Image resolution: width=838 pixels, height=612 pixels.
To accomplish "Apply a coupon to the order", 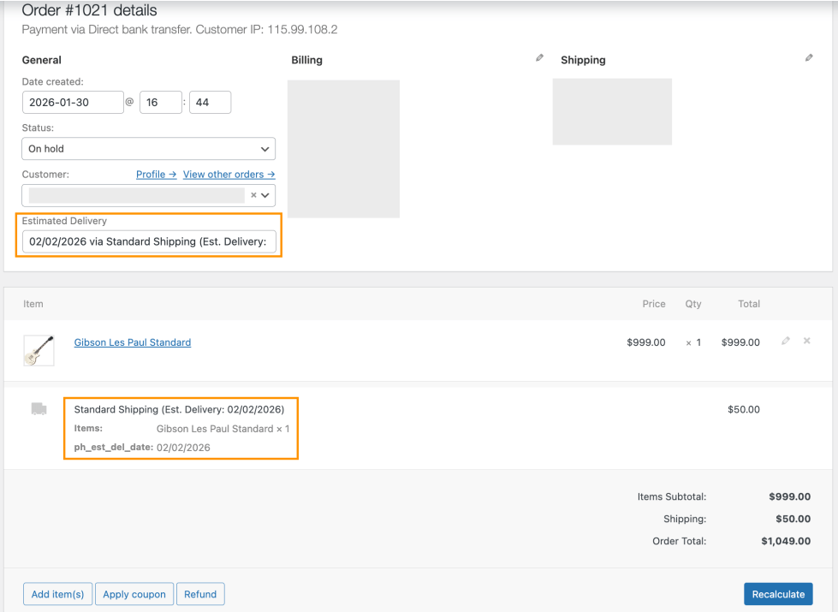I will [x=134, y=593].
